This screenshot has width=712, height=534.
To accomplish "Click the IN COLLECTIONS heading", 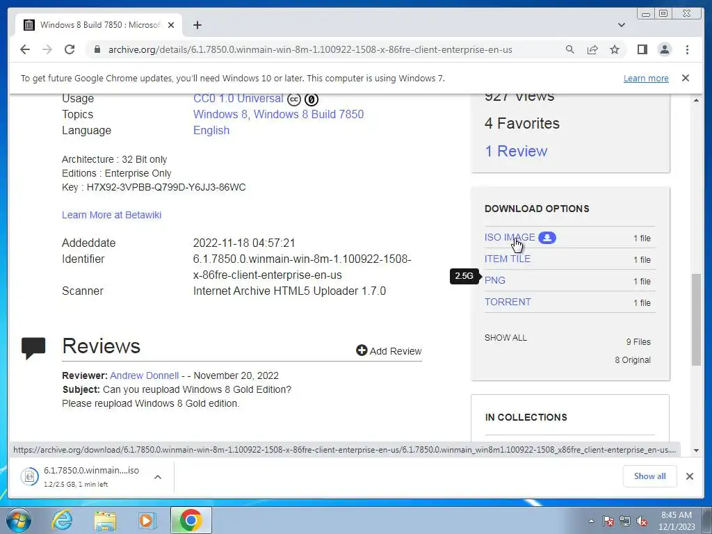I will tap(526, 417).
